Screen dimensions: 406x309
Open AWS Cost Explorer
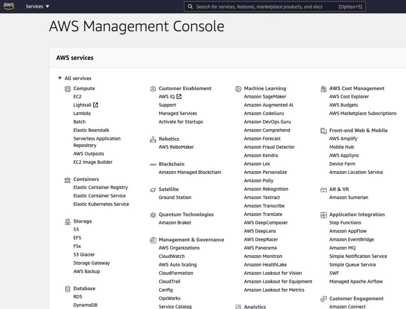point(349,97)
